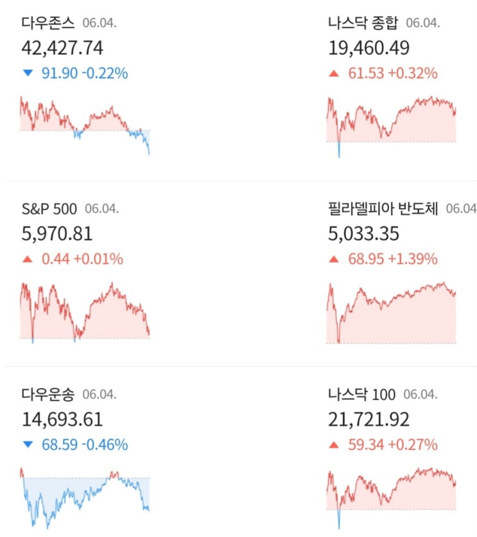Open the blue 다우운송 mini chart
Viewport: 477px width, 537px height.
pyautogui.click(x=85, y=496)
